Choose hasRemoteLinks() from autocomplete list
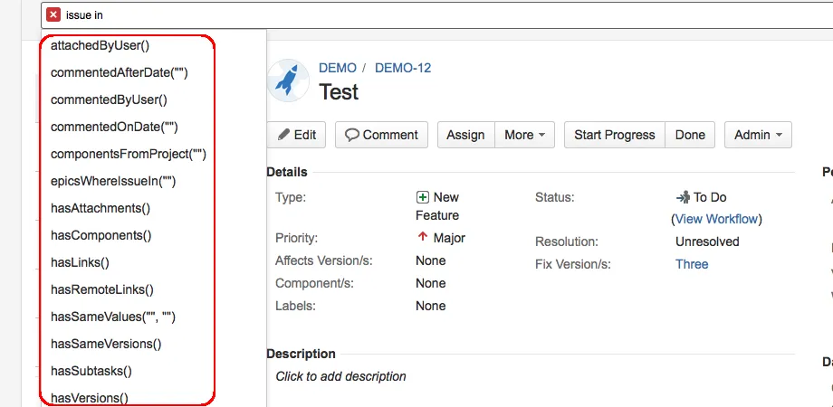833x407 pixels. click(x=102, y=289)
